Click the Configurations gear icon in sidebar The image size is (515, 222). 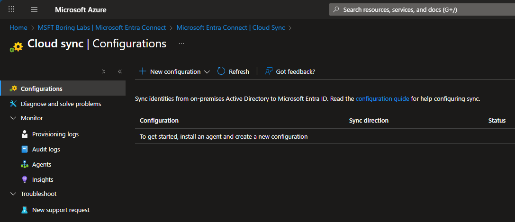pyautogui.click(x=13, y=89)
